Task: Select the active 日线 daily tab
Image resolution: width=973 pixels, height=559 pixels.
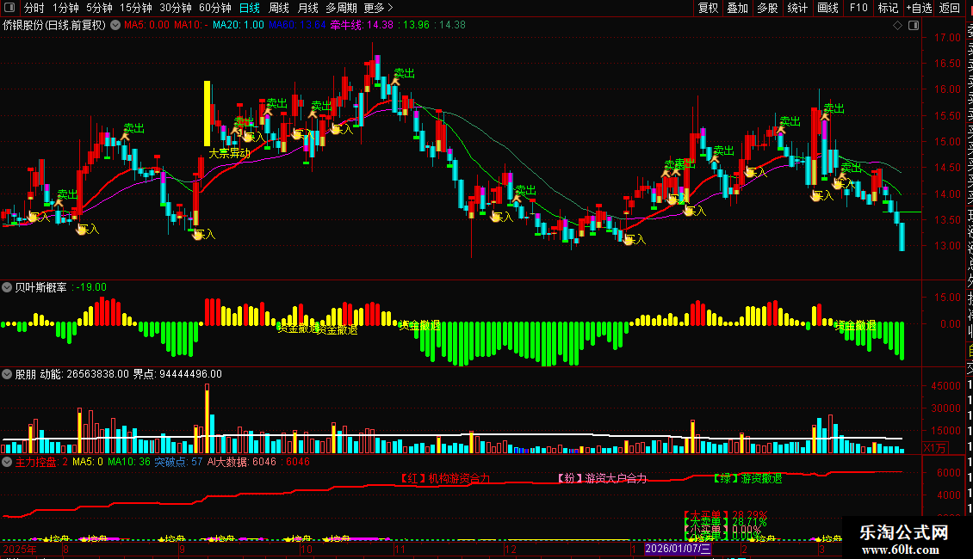Action: tap(250, 8)
